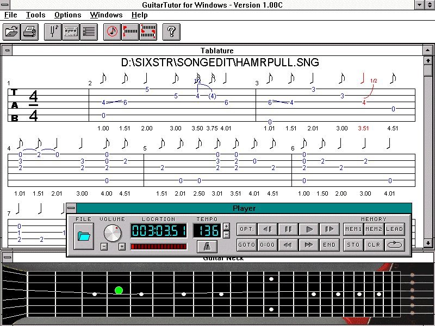Open main application control menu
This screenshot has height=326, width=435.
tap(5, 4)
